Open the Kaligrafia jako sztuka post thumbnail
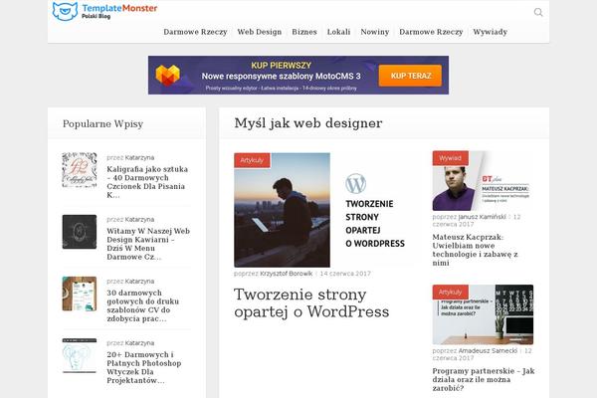 pos(80,170)
